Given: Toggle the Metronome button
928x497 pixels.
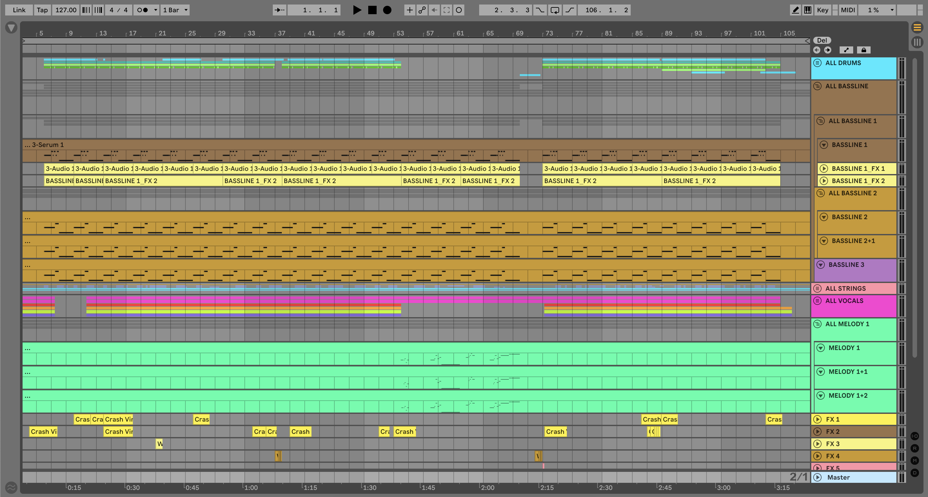Looking at the screenshot, I should (142, 10).
